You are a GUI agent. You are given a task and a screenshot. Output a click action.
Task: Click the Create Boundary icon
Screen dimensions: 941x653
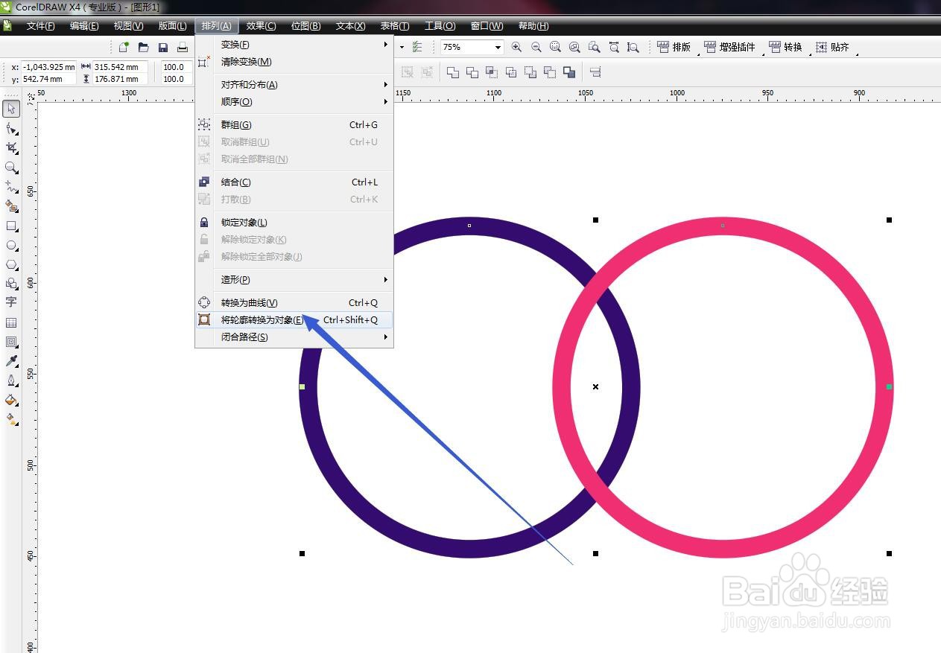coord(569,72)
